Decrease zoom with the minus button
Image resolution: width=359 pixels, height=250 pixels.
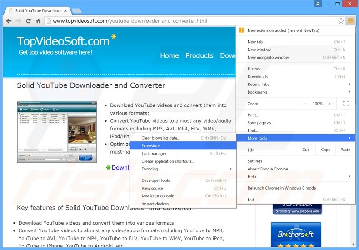(x=305, y=104)
